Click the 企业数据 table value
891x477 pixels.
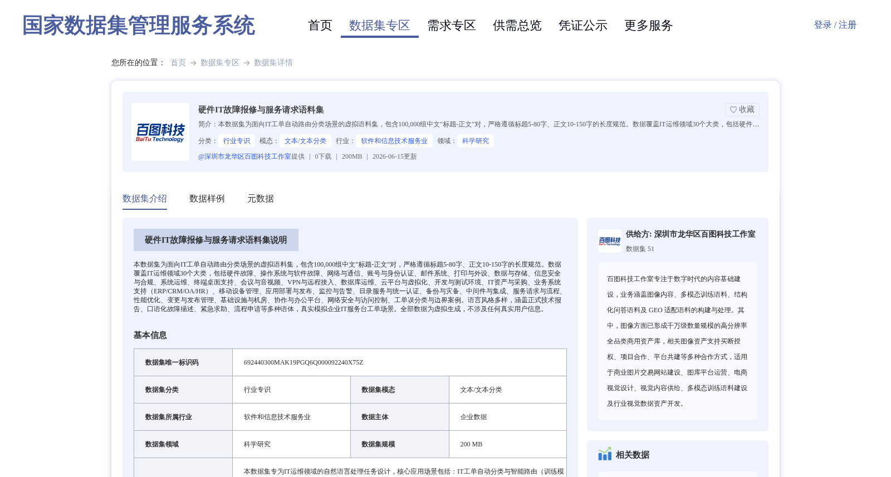click(474, 417)
